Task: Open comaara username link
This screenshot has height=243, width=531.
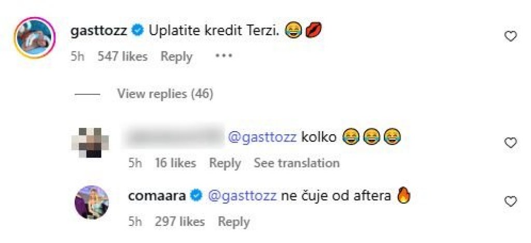Action: point(157,196)
